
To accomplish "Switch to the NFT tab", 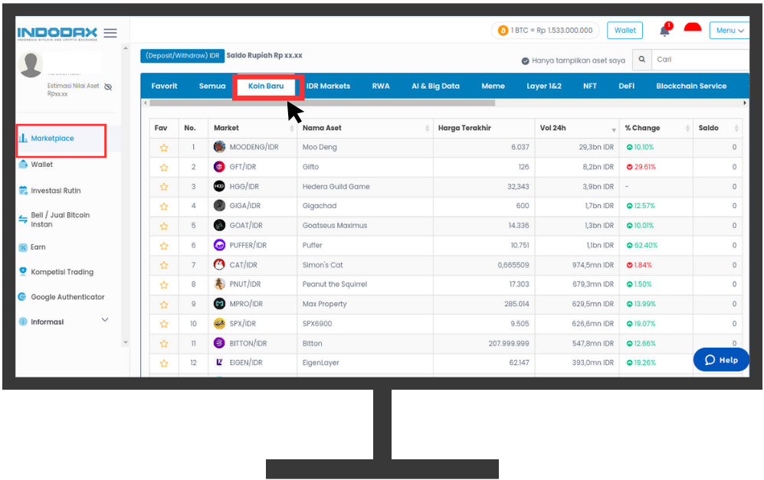I will click(x=589, y=87).
